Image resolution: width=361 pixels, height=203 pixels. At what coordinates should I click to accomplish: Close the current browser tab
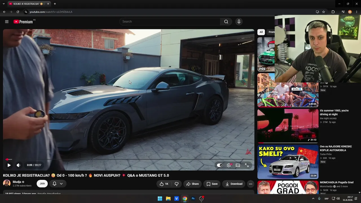click(48, 4)
